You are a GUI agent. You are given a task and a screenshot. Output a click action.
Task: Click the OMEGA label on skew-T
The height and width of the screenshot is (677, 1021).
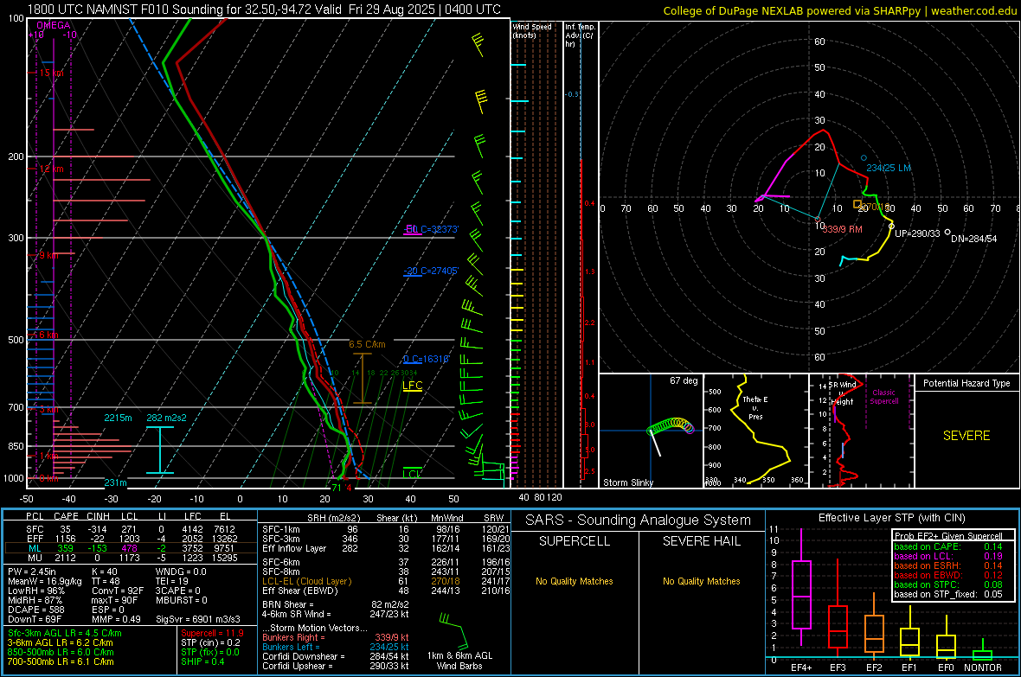54,25
